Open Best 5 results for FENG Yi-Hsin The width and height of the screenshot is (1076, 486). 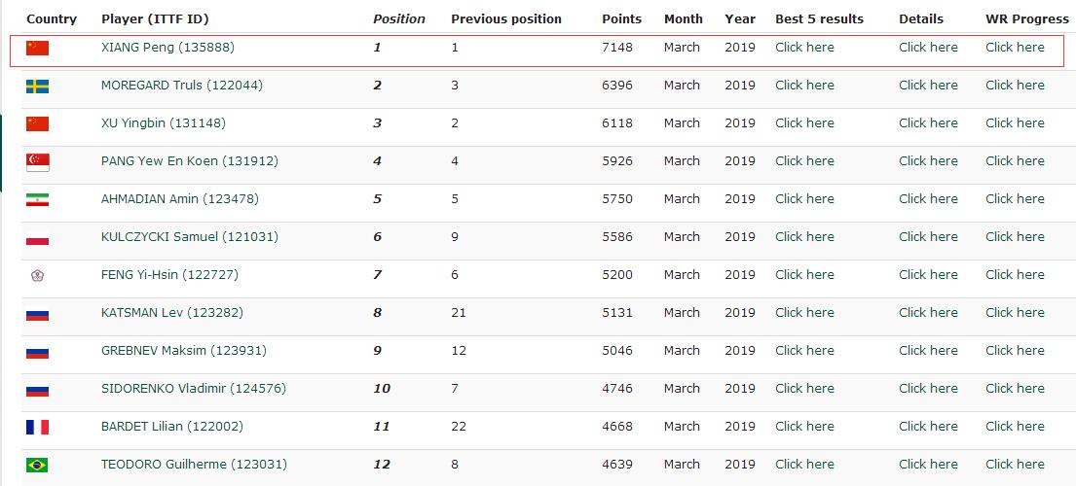click(804, 275)
